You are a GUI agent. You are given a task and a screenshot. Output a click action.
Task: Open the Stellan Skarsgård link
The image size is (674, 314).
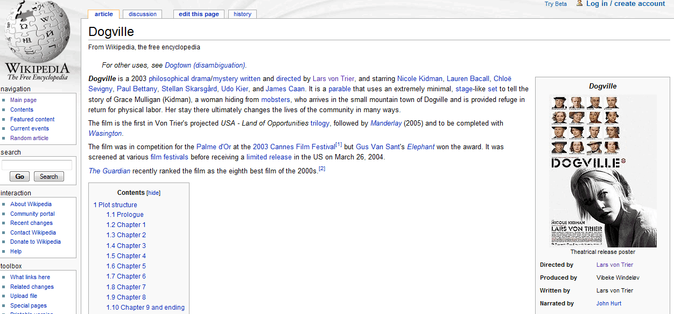[189, 89]
